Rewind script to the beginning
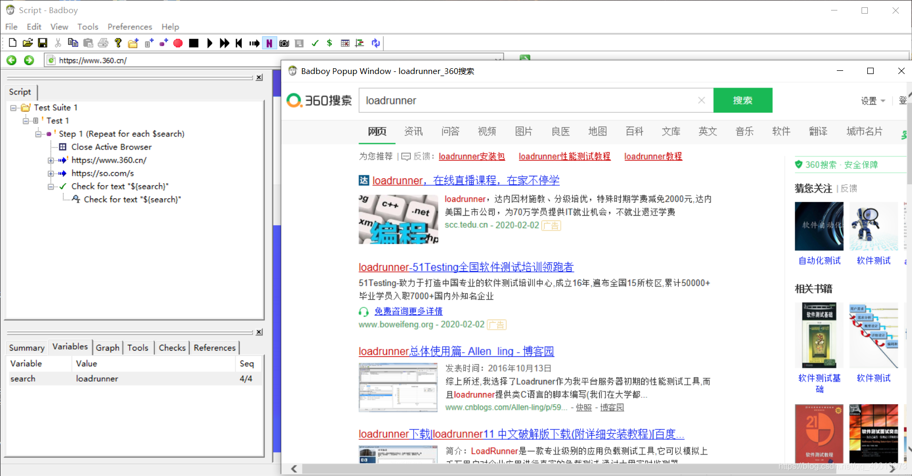The height and width of the screenshot is (476, 912). (239, 43)
